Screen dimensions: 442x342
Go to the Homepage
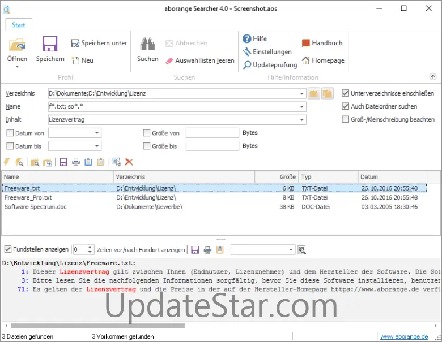pyautogui.click(x=323, y=60)
